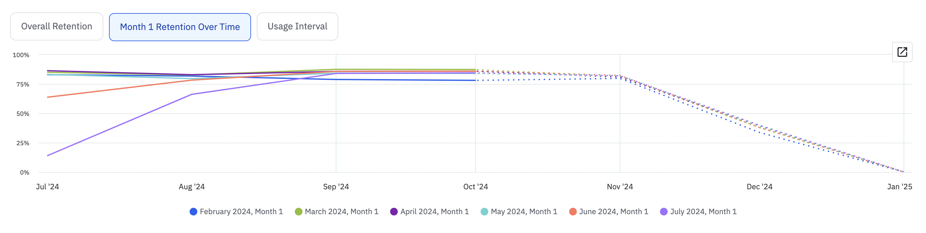Select Month 1 Retention Over Time tab
The height and width of the screenshot is (233, 926).
point(180,27)
